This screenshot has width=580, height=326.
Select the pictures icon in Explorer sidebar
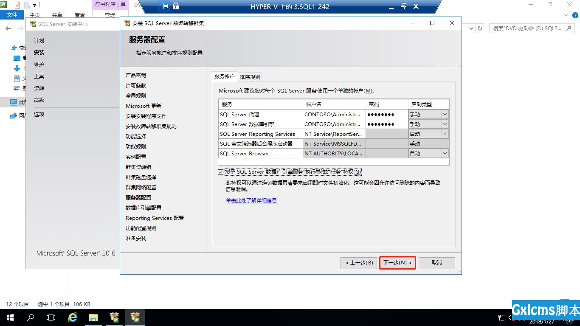17,89
